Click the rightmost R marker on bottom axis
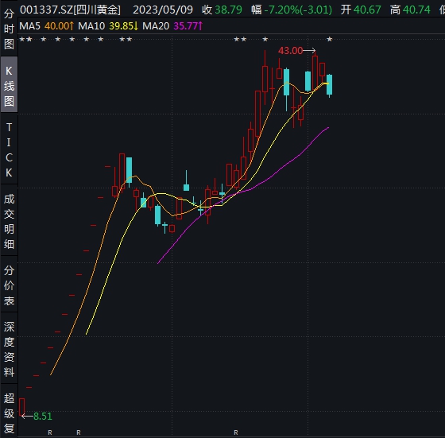Image resolution: width=445 pixels, height=438 pixels. click(x=236, y=432)
